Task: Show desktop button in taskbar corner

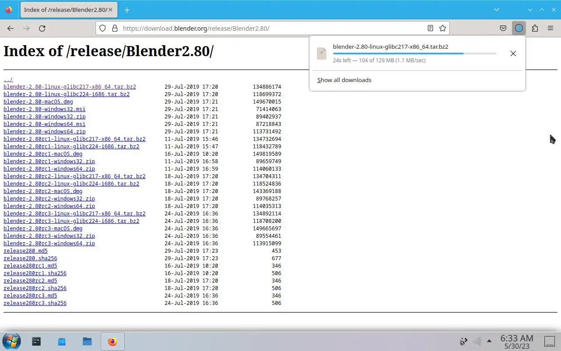Action: 550,341
